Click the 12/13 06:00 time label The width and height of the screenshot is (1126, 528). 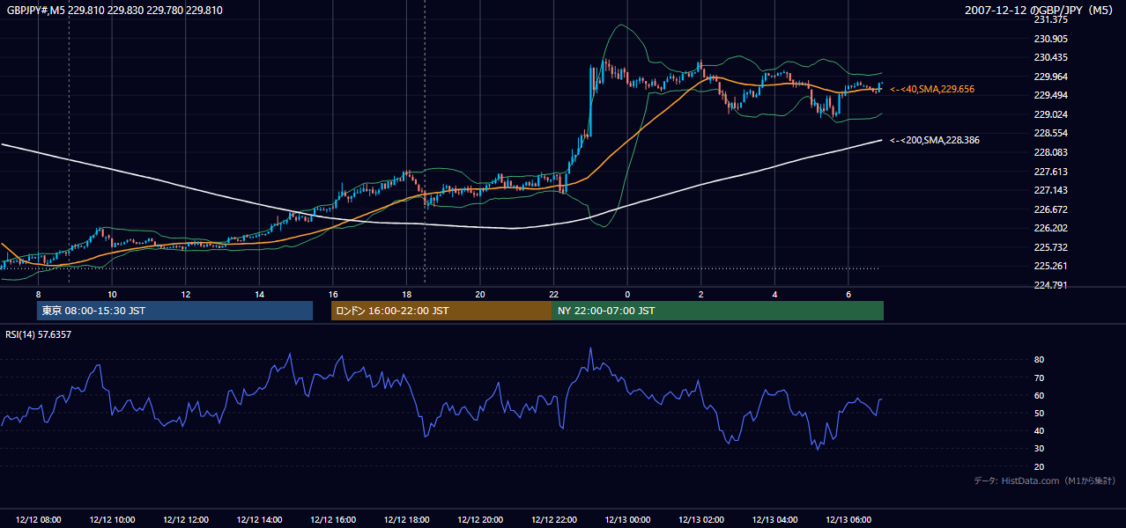click(x=848, y=520)
